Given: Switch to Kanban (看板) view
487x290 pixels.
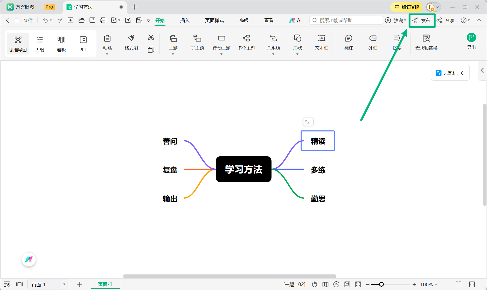Looking at the screenshot, I should 61,44.
